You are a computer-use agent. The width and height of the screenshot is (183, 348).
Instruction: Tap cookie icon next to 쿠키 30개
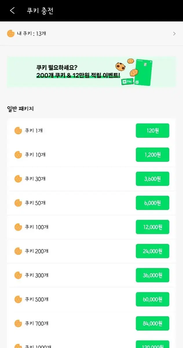point(18,179)
